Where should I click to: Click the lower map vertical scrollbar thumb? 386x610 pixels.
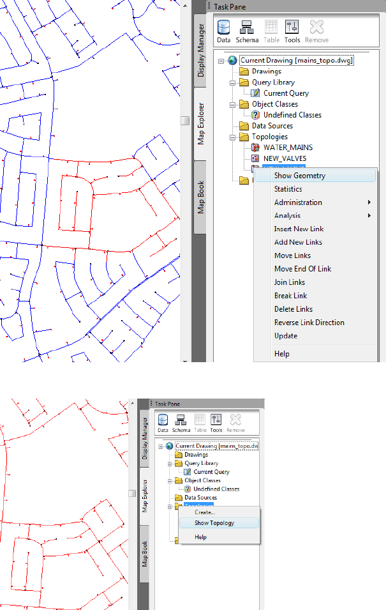[x=132, y=493]
